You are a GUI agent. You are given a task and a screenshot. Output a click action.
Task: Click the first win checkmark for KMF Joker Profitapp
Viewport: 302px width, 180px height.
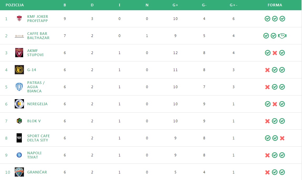pyautogui.click(x=267, y=19)
